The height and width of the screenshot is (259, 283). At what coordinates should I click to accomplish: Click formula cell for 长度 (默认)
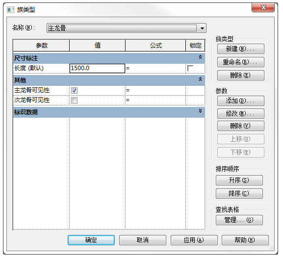[x=155, y=68]
